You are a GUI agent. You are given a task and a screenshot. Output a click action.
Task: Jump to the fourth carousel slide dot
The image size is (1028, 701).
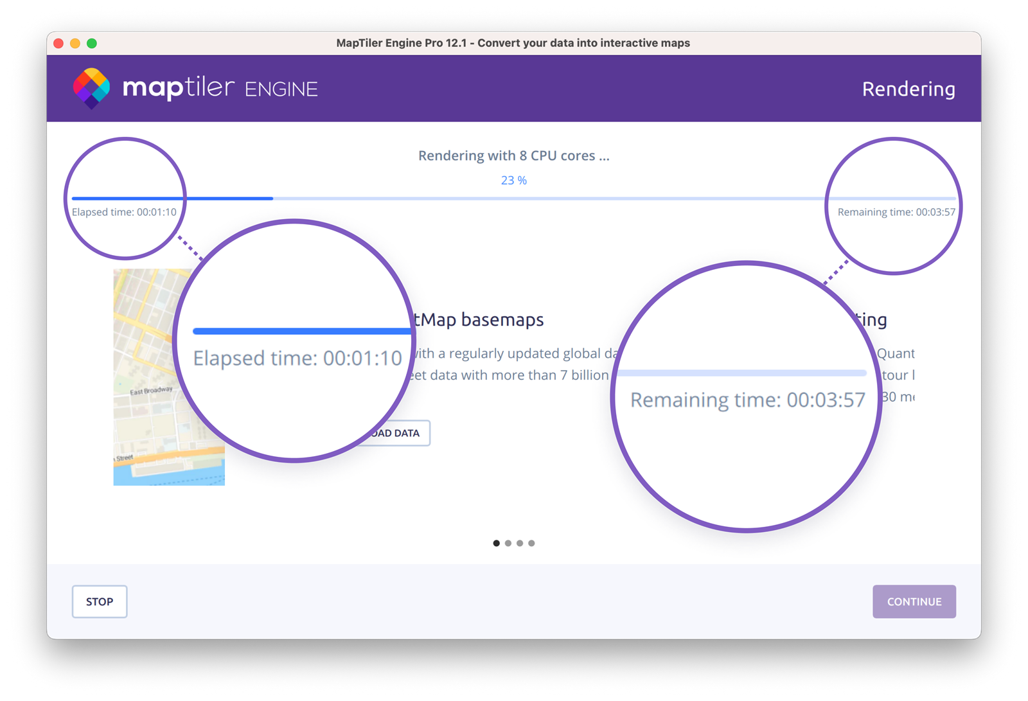point(531,543)
